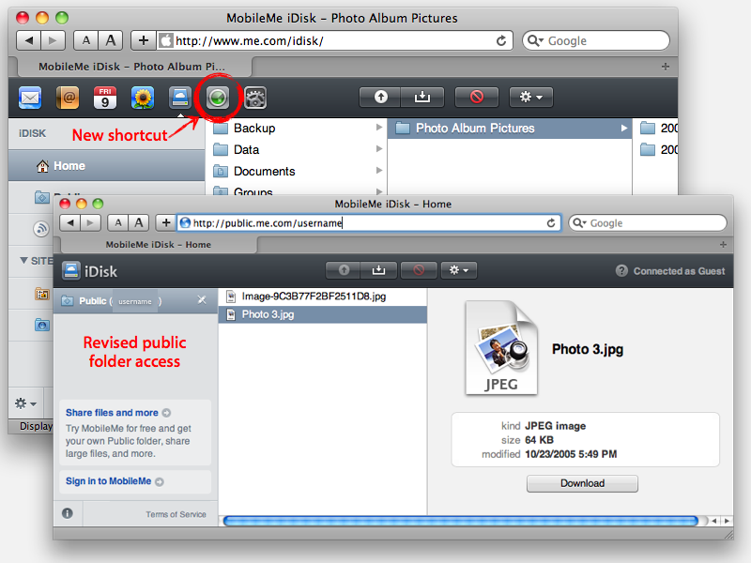Viewport: 751px width, 563px height.
Task: Click the back window address field
Action: [x=334, y=40]
